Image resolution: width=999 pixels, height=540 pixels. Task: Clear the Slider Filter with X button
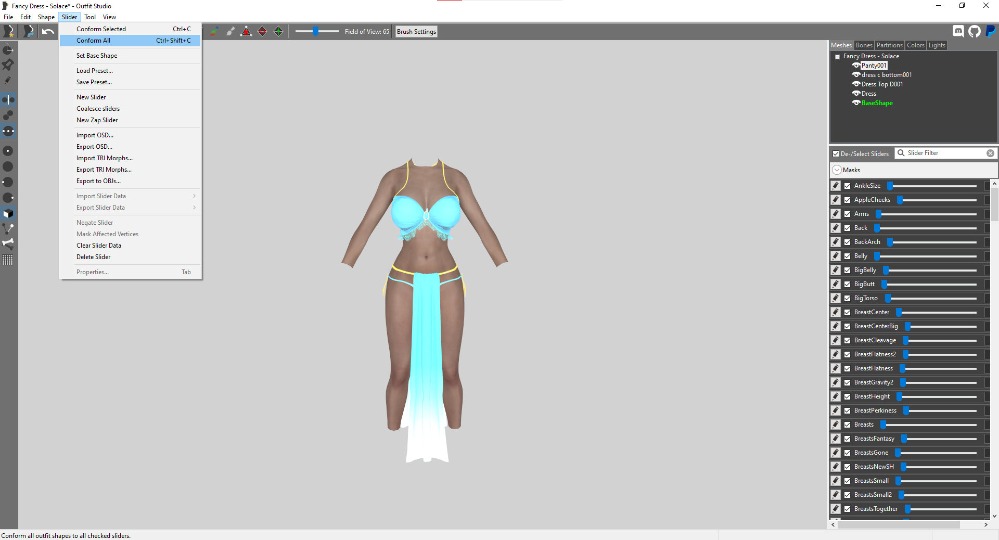(990, 153)
